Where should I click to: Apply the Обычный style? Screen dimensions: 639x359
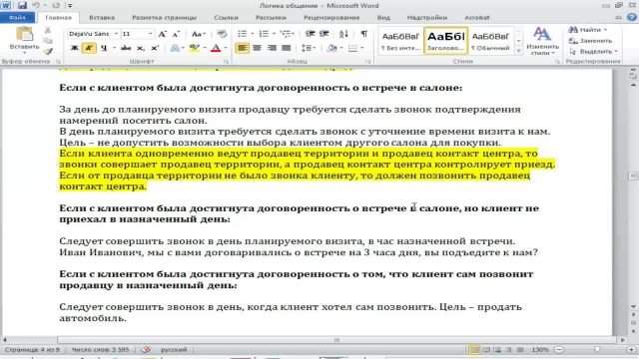click(x=490, y=41)
